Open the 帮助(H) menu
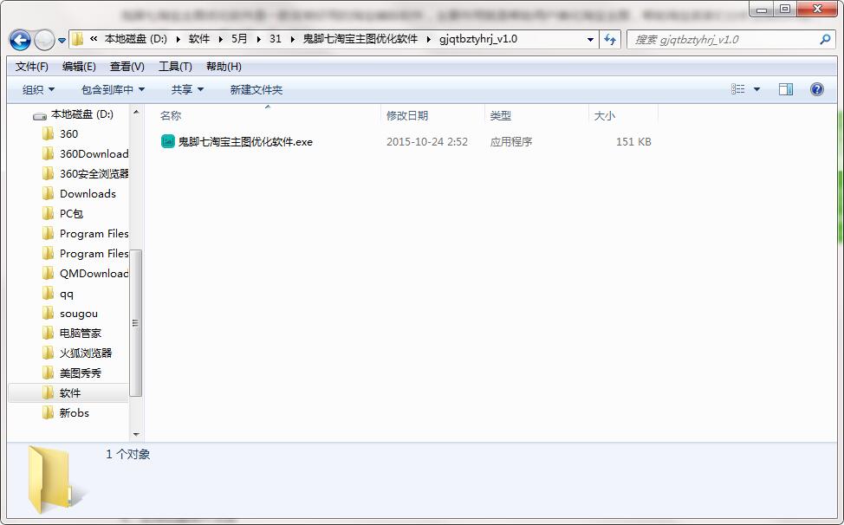The image size is (844, 525). 224,66
